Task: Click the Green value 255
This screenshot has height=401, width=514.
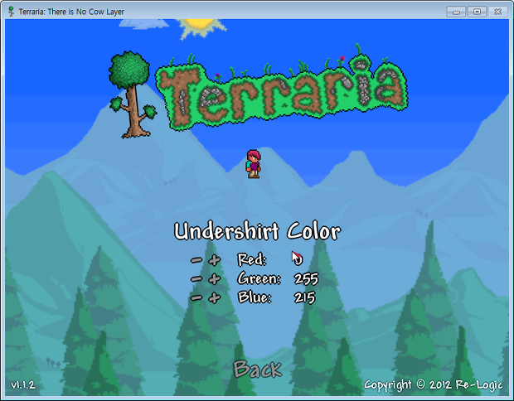Action: (x=306, y=279)
